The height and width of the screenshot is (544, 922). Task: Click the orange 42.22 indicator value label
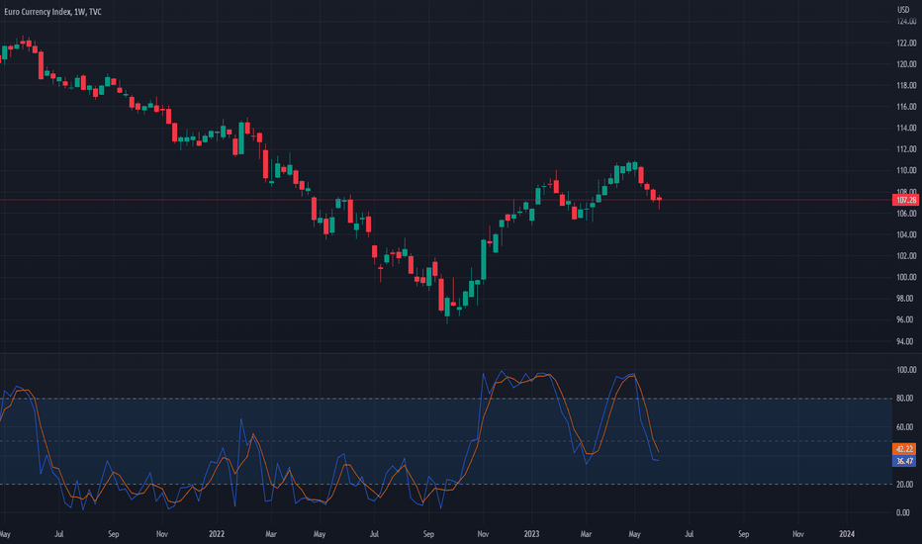point(904,449)
